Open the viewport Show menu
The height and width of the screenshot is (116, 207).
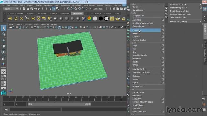point(36,24)
